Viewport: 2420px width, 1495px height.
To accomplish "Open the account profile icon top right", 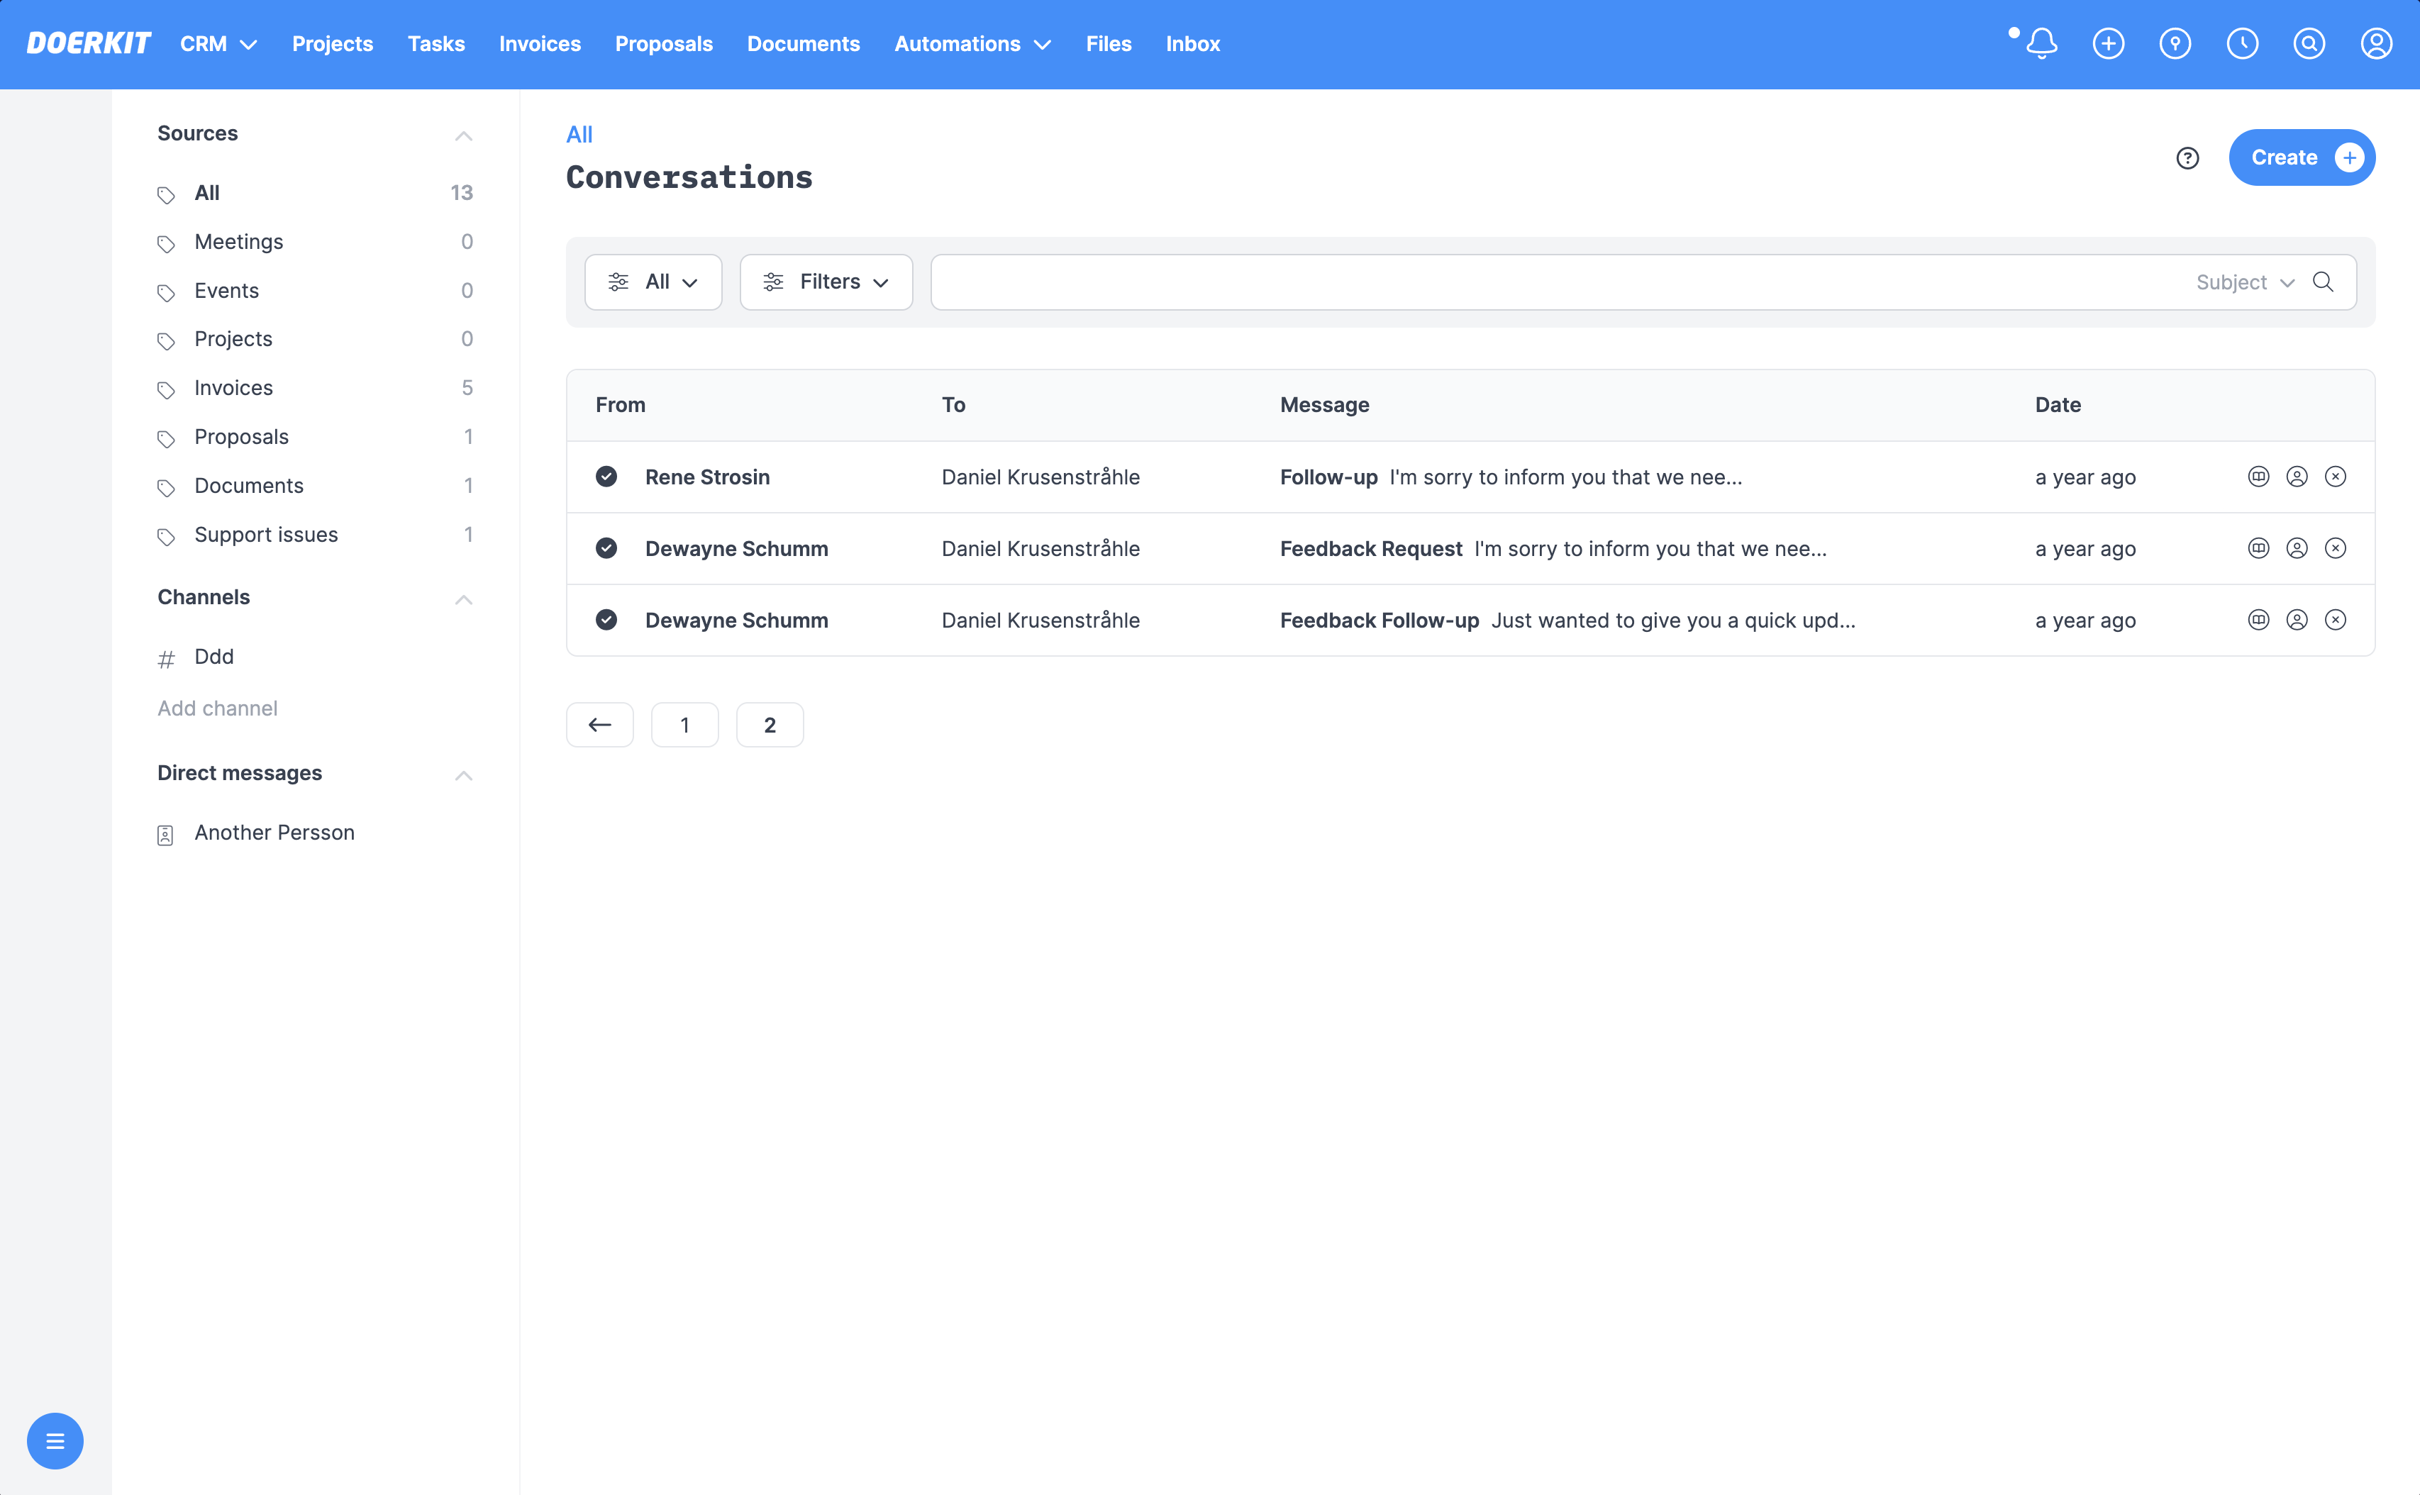I will [x=2377, y=43].
